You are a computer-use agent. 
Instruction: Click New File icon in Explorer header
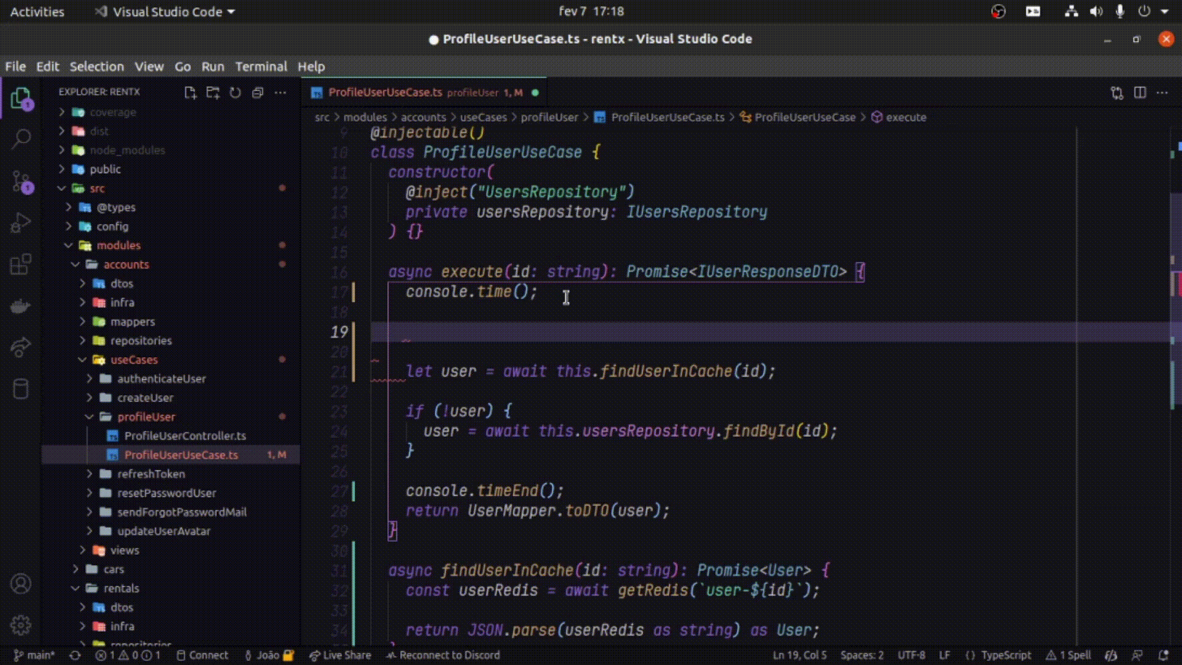[190, 92]
